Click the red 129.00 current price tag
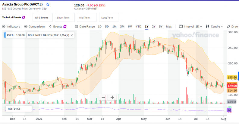Screen dimensions: 239x124 coord(232,86)
